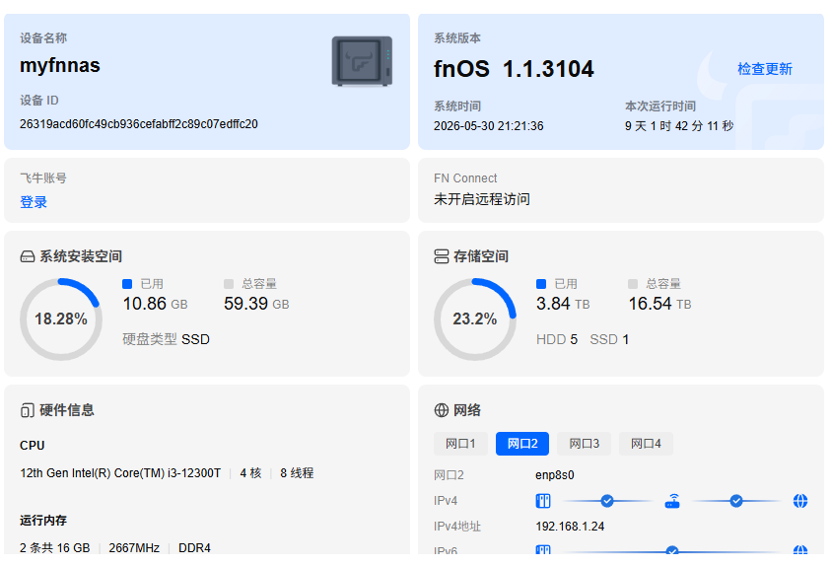Screen dimensions: 831x566
Task: Click the 运行内存 label
Action: point(43,521)
